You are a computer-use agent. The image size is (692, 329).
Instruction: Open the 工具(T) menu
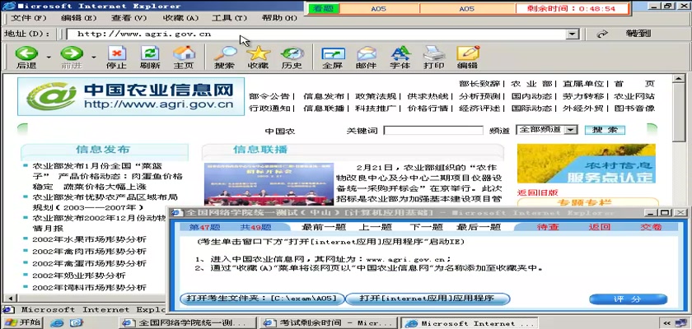pos(229,18)
